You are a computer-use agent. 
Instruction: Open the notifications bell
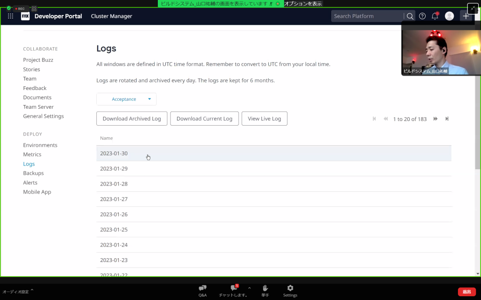click(x=435, y=16)
